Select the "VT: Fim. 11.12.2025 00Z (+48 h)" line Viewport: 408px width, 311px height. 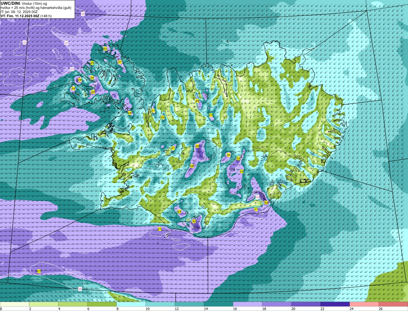click(x=26, y=16)
